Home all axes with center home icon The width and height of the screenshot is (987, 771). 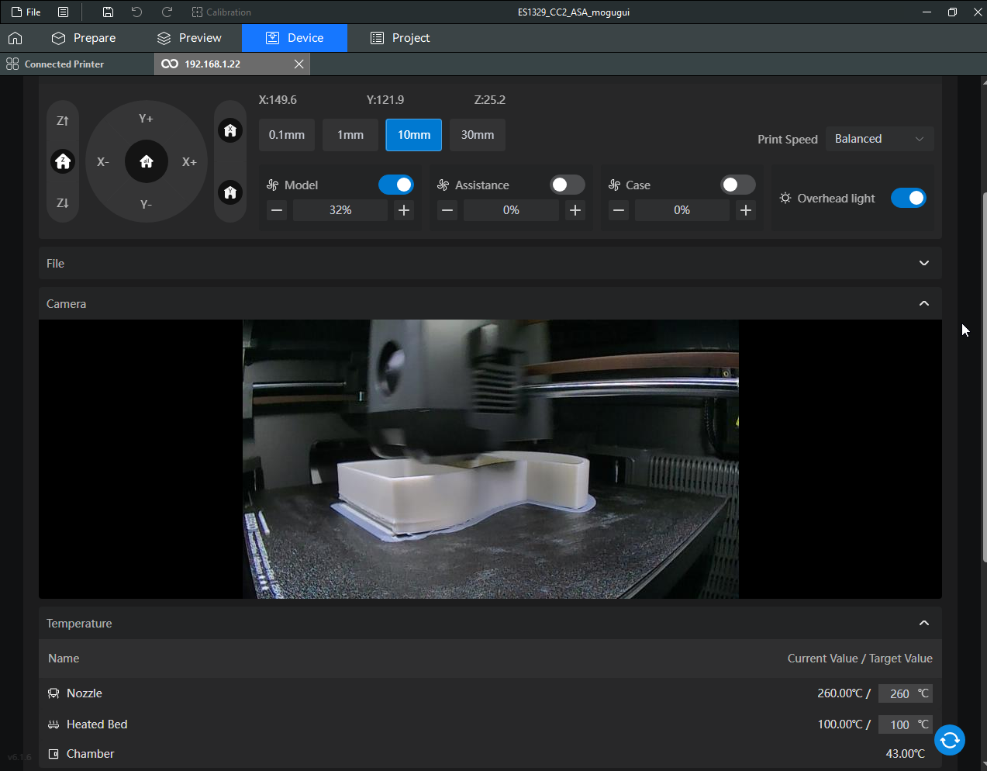coord(147,161)
